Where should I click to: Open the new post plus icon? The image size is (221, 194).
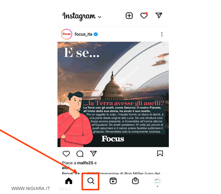pos(129,16)
